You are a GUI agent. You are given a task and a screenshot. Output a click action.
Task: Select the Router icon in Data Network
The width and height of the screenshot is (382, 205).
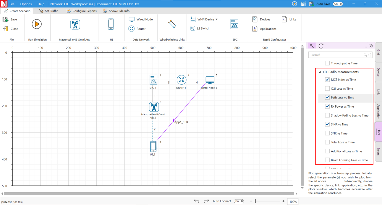click(132, 29)
